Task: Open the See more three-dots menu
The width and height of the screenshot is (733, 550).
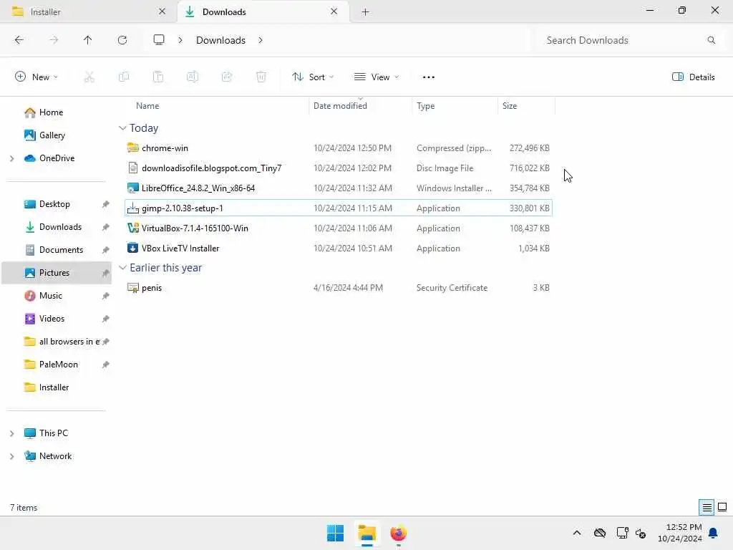Action: 428,77
